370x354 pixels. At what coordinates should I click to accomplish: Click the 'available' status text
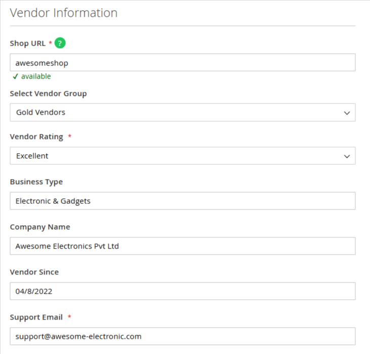36,76
